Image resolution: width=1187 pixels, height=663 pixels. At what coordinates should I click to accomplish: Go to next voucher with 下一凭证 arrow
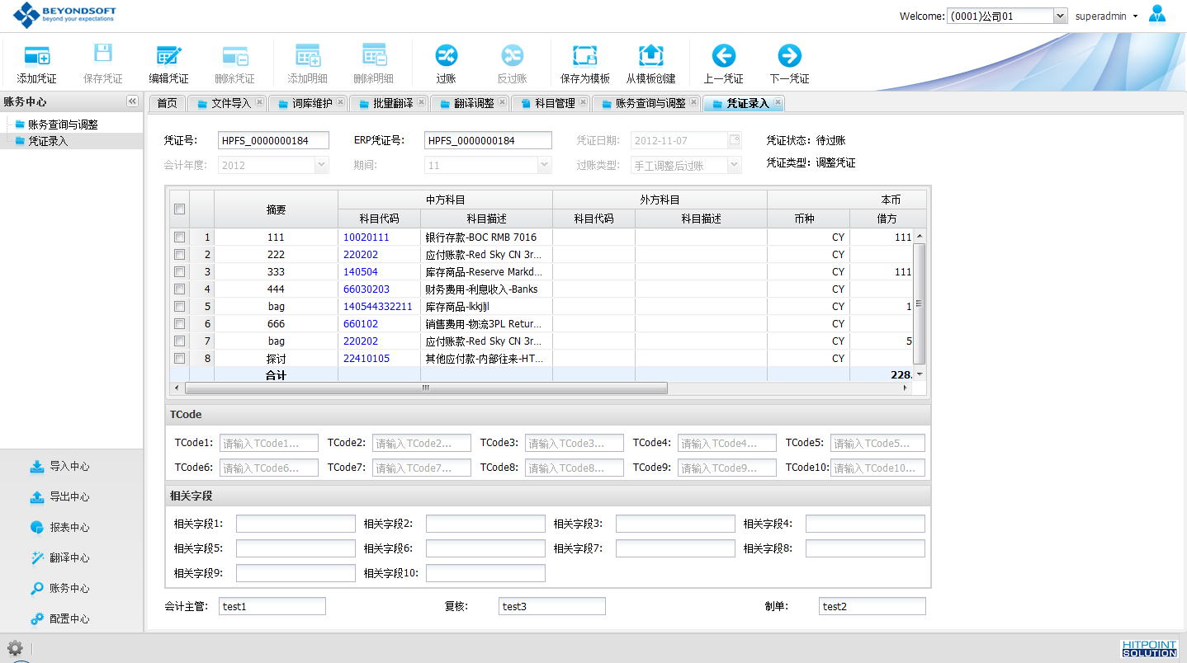790,56
